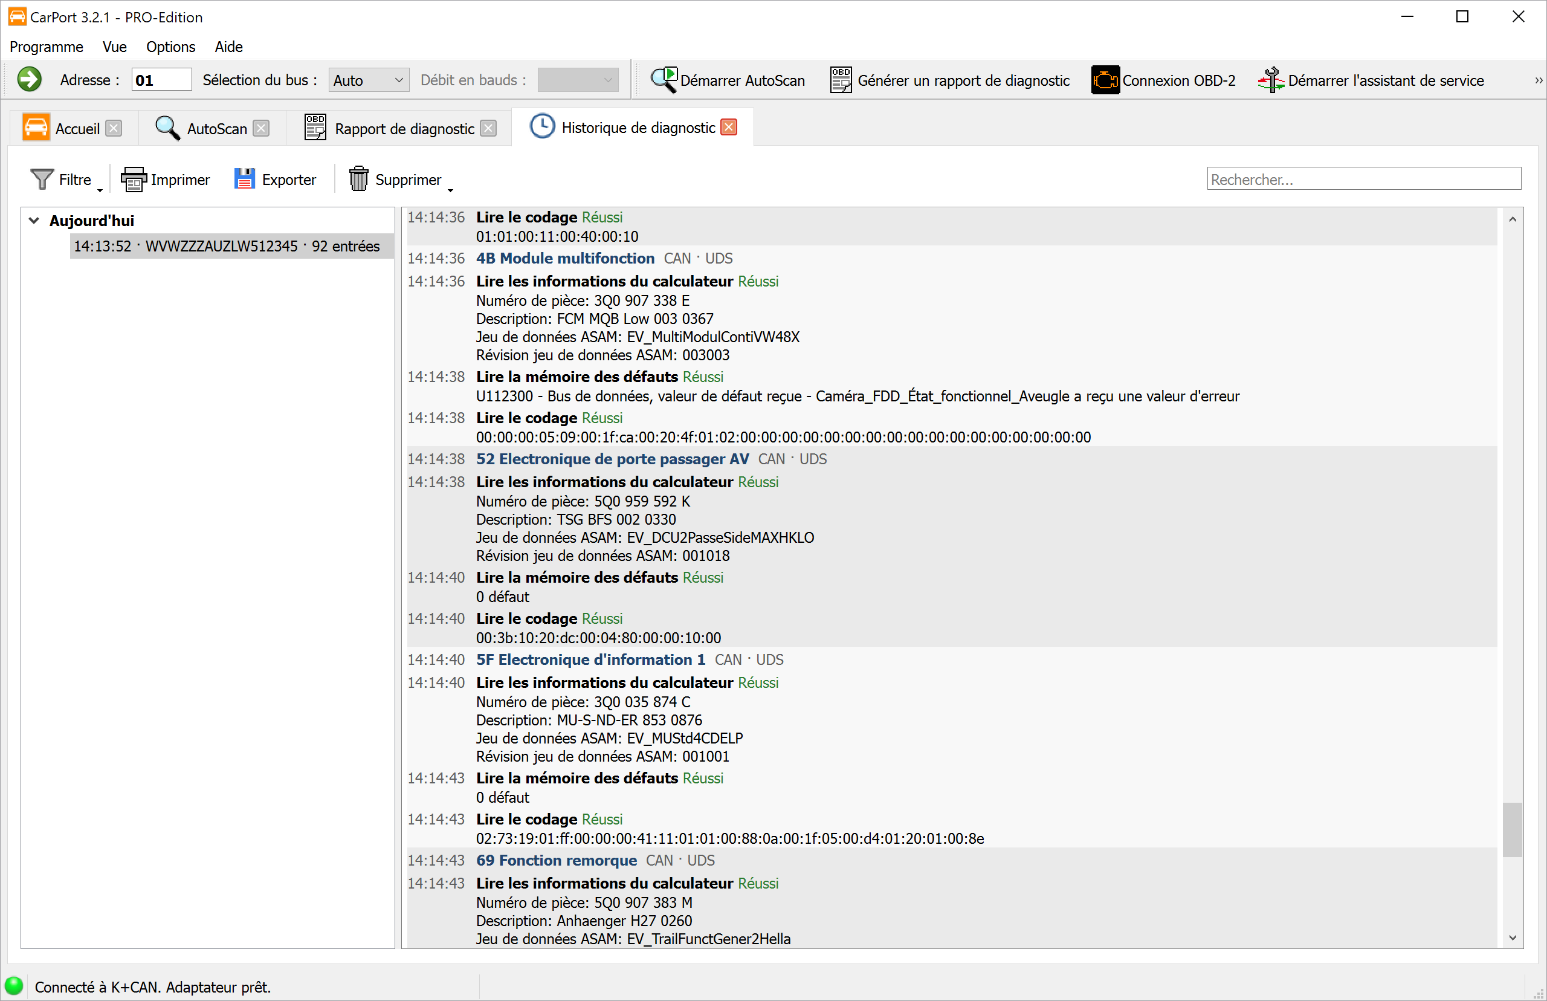Click the CarPort app icon in title bar

17,17
